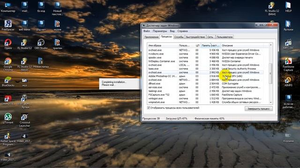
Task: Click the Завершить процесс button
Action: coord(259,109)
